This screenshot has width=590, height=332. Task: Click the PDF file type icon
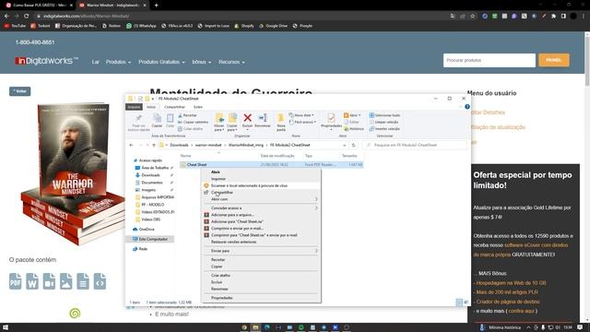[16, 281]
